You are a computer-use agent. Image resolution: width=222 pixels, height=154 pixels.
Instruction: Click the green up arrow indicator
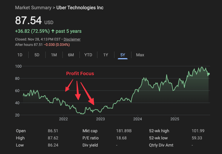(x=53, y=31)
